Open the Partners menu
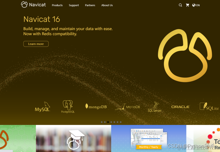This screenshot has width=220, height=152. click(x=90, y=5)
